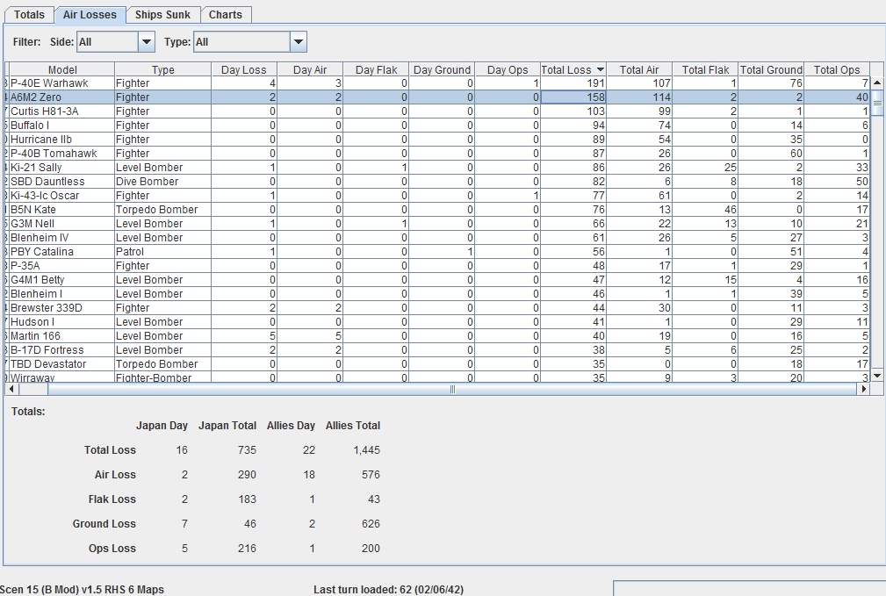886x596 pixels.
Task: Click the Scen 15 scenario status text
Action: coord(82,589)
